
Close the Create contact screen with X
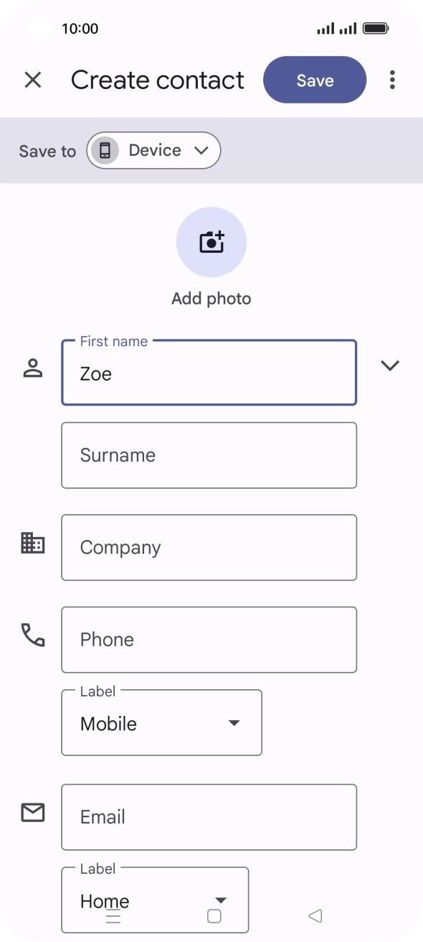point(33,80)
